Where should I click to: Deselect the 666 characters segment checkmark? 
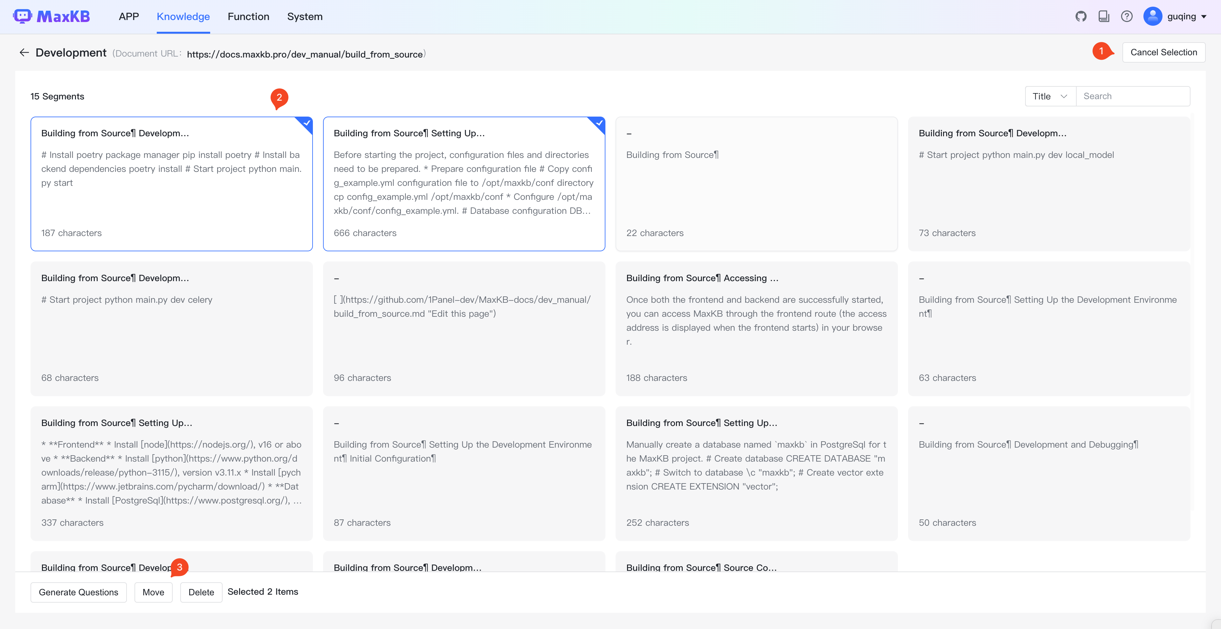click(x=599, y=123)
